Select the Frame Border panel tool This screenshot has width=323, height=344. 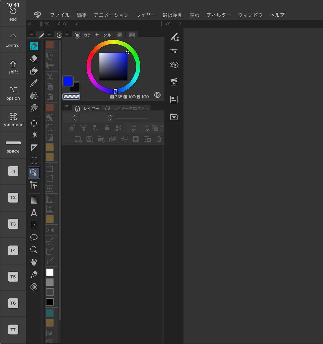coord(34,225)
